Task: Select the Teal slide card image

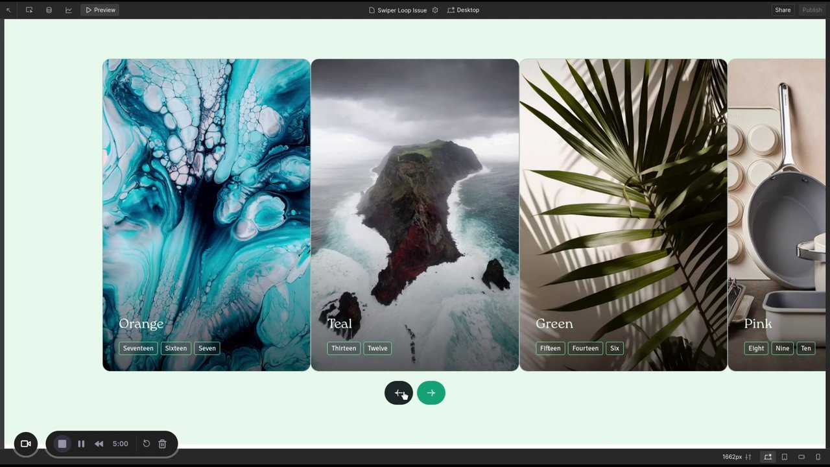Action: coord(415,215)
